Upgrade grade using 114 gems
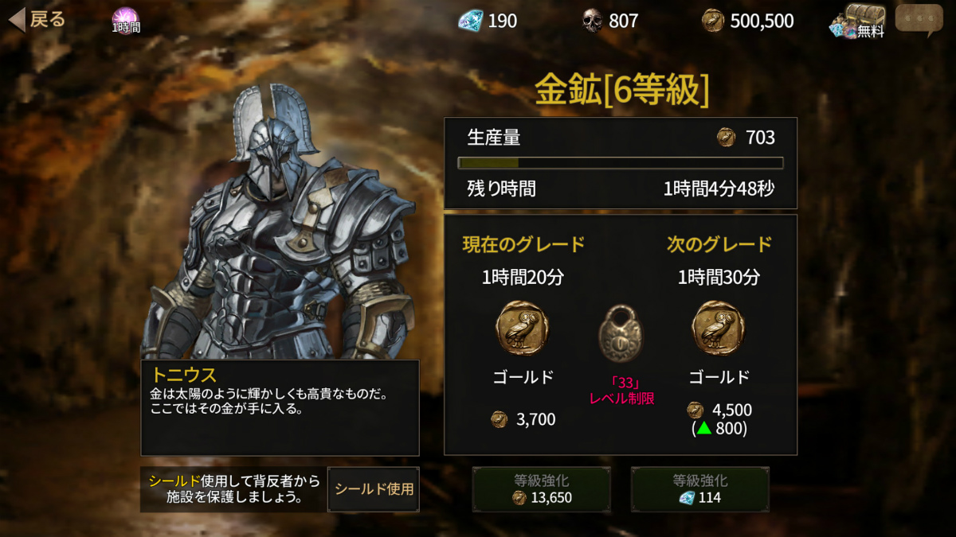The width and height of the screenshot is (956, 537). (700, 489)
